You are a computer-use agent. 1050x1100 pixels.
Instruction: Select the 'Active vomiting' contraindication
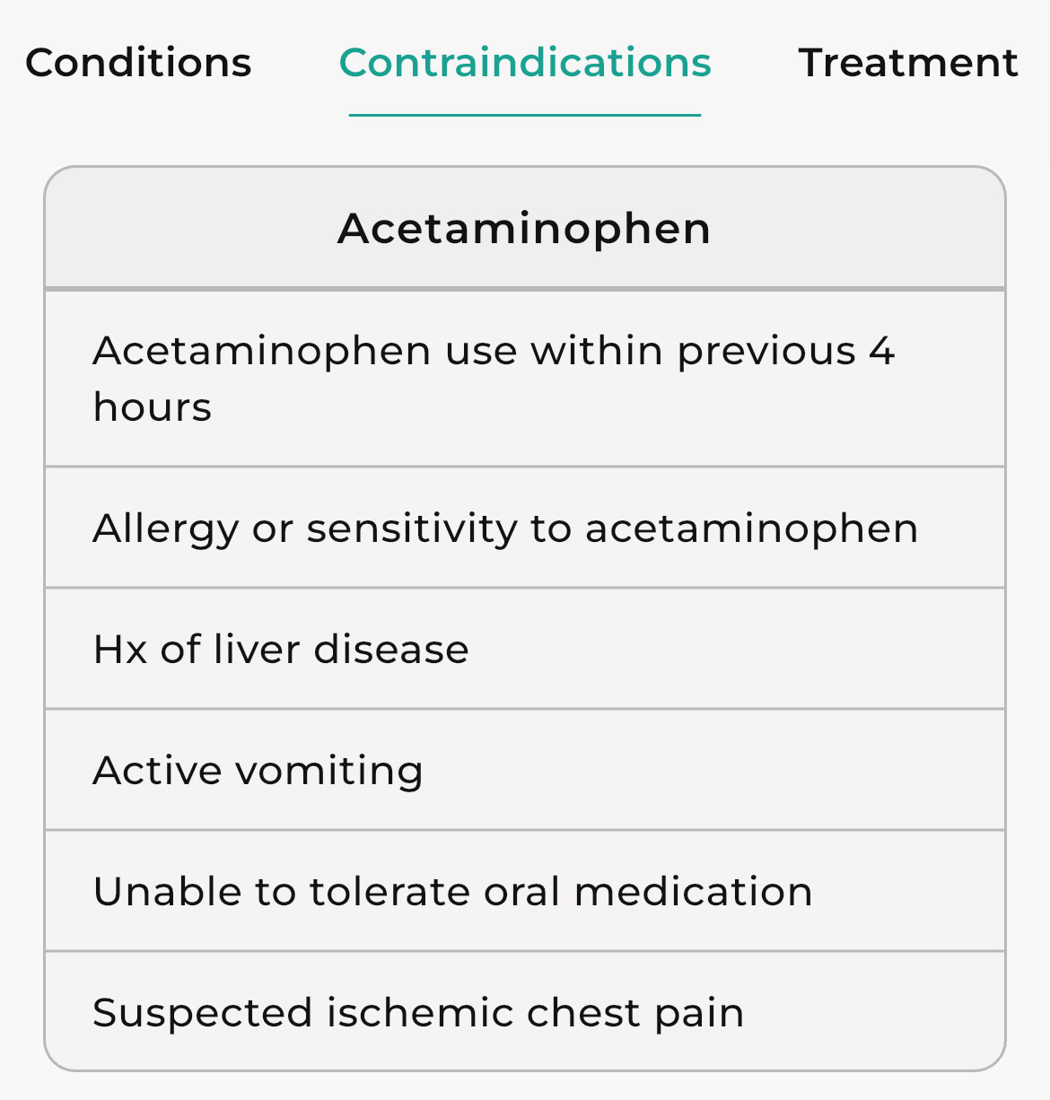[525, 770]
